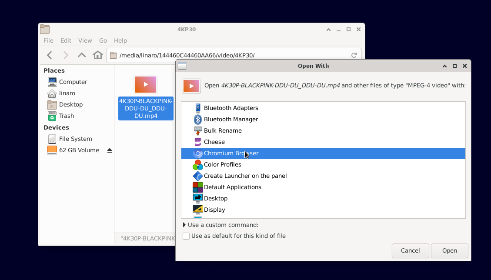Viewport: 491px width, 280px height.
Task: Open the Go menu
Action: point(103,40)
